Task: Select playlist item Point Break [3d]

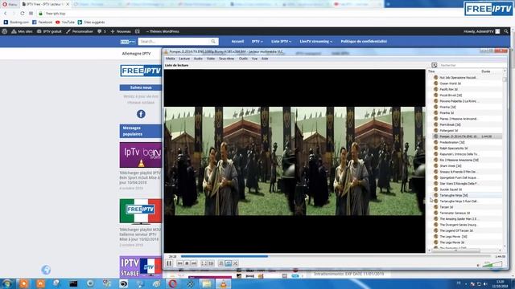Action: [x=450, y=125]
